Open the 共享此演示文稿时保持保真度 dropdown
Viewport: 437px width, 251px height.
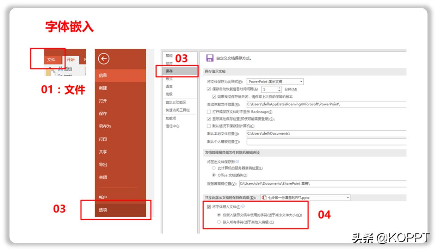pos(348,198)
